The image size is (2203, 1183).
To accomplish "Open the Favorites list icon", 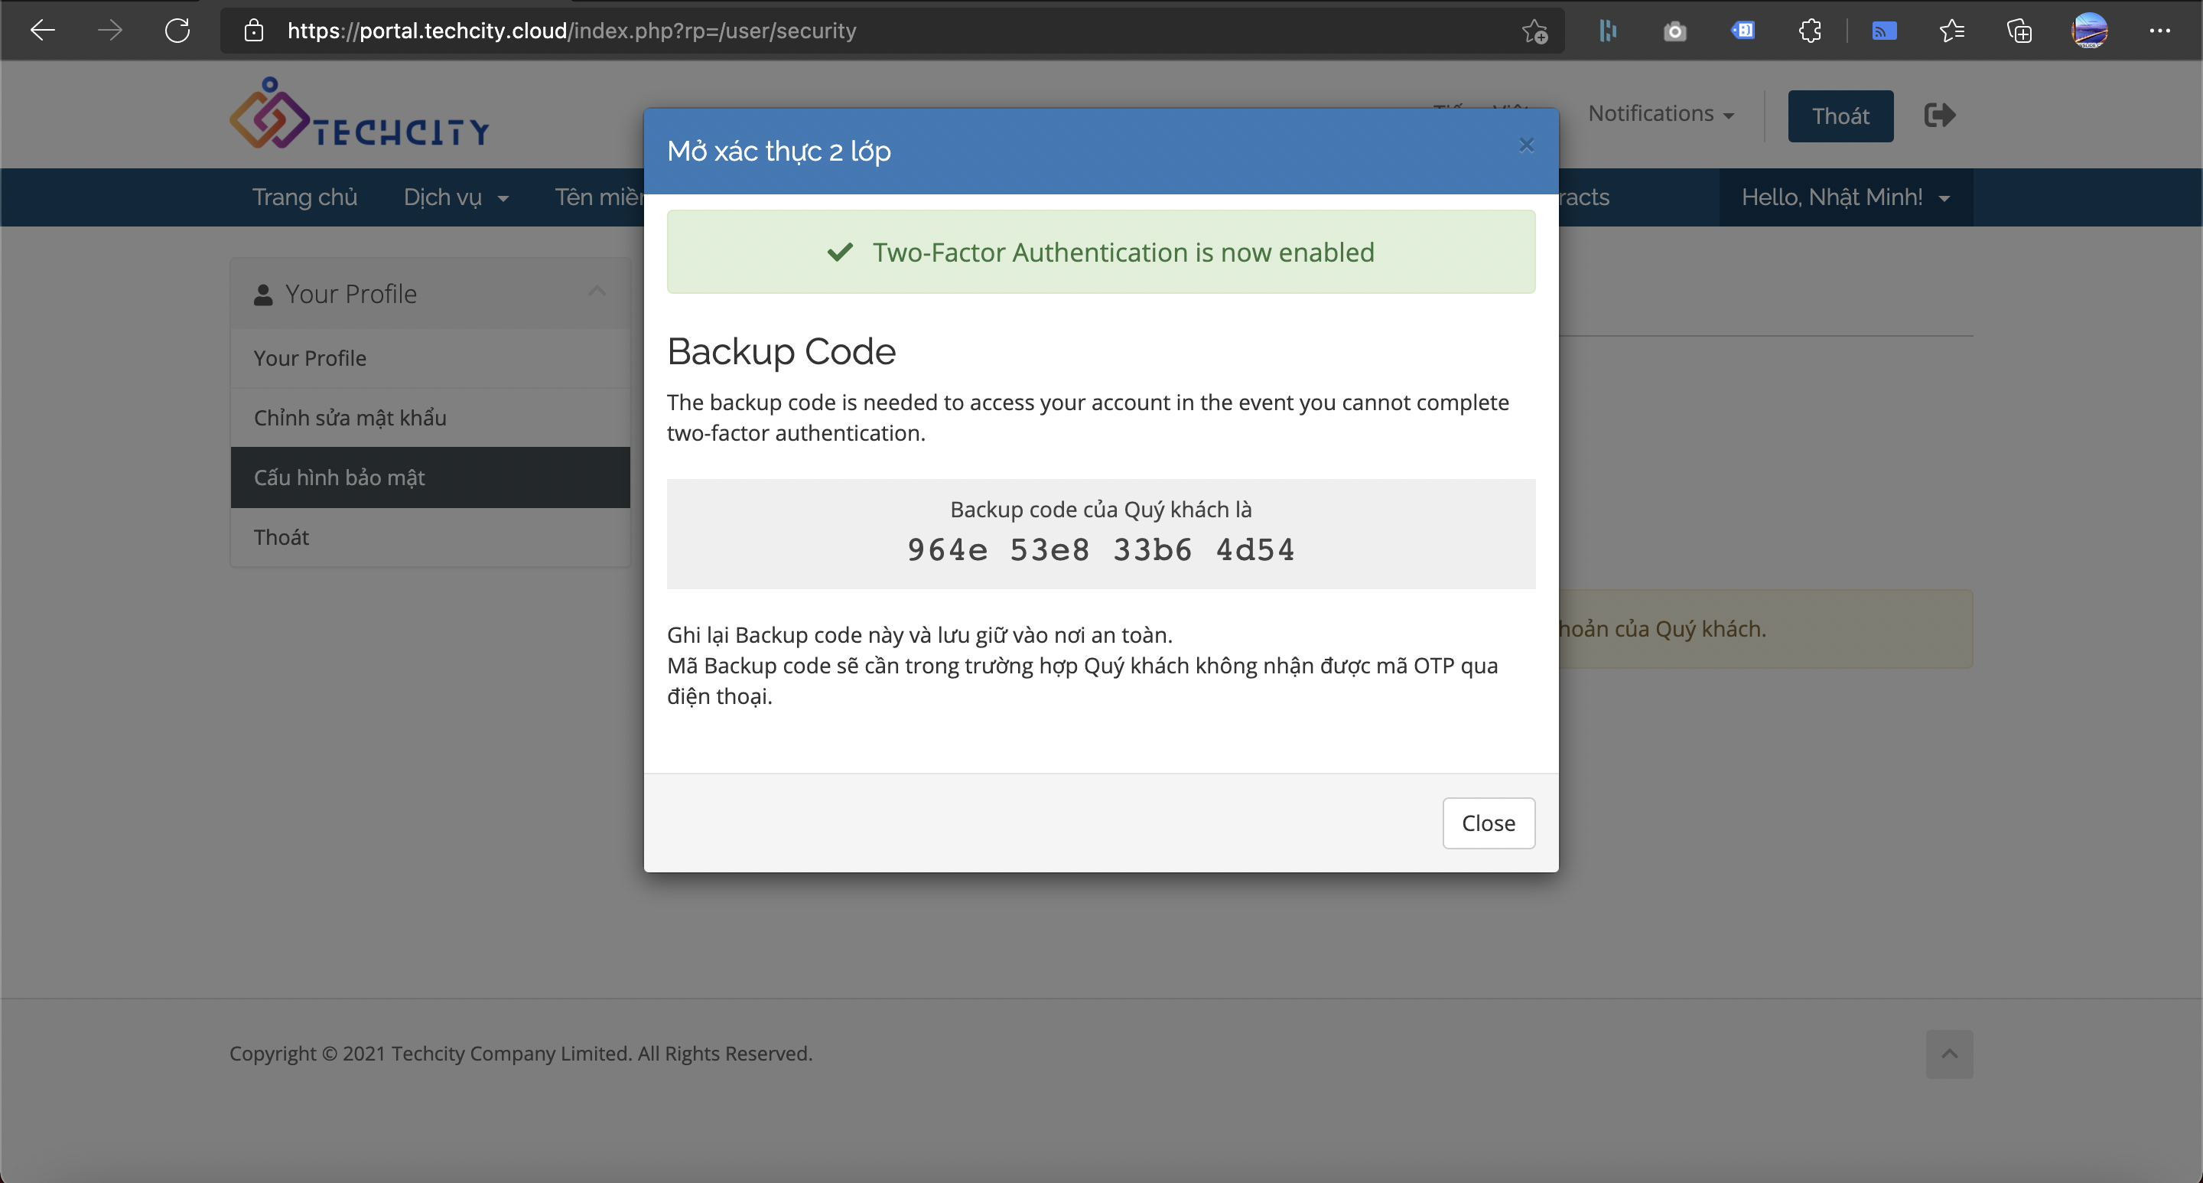I will point(1951,31).
